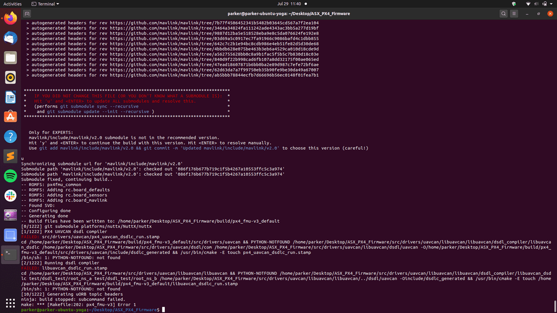
Task: Open the Terminal hamburger menu icon
Action: [515, 13]
